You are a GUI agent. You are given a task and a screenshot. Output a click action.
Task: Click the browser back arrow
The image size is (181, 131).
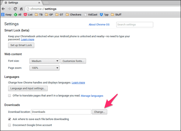coord(3,9)
